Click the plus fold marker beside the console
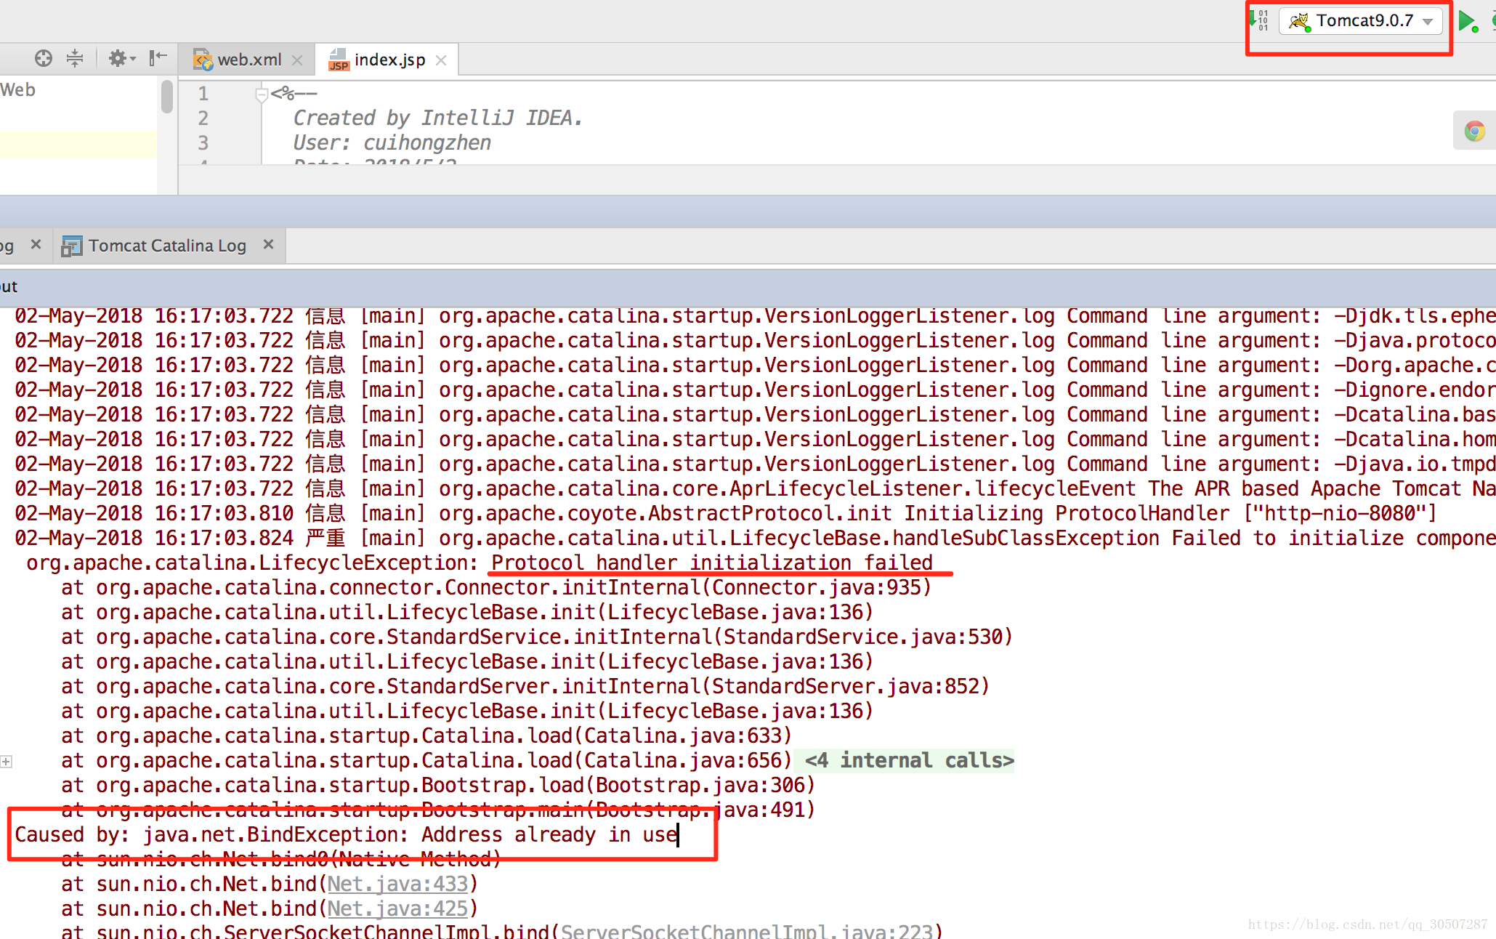Screen dimensions: 1496x939 7,761
